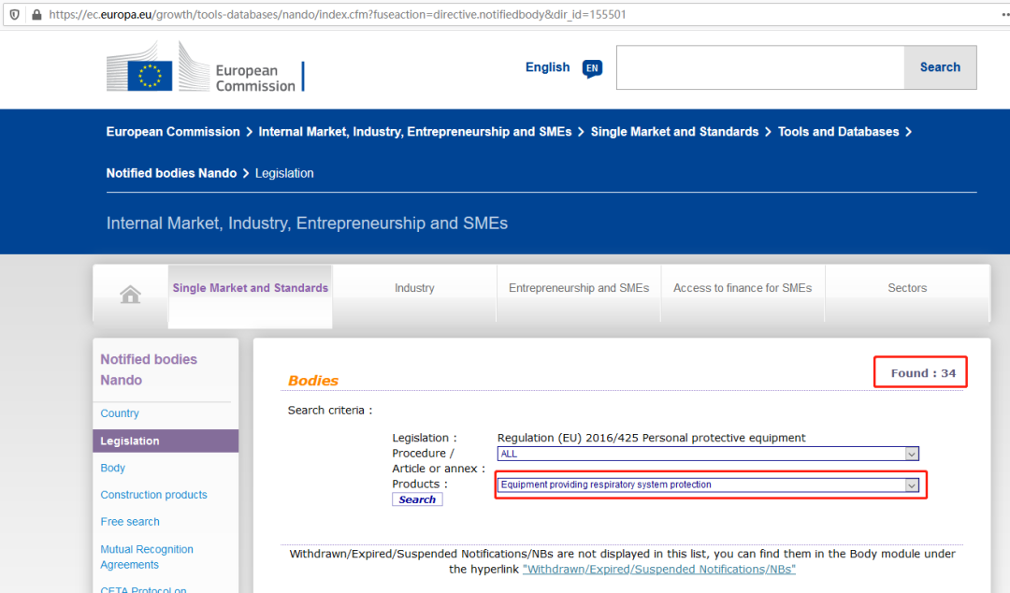Viewport: 1010px width, 593px height.
Task: Open Internal Market, Industry, Entrepreneurship breadcrumb
Action: coord(415,132)
